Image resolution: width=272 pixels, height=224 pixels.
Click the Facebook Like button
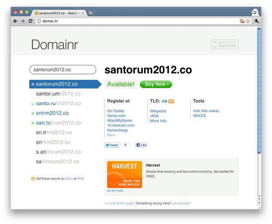141,145
